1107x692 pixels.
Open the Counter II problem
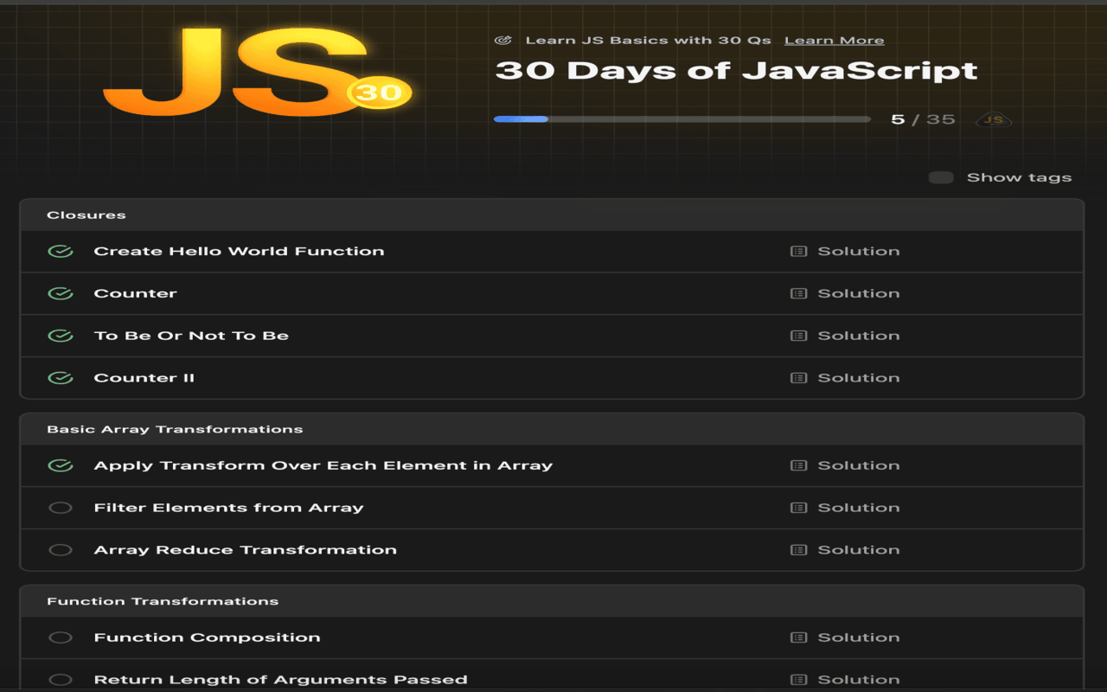(144, 378)
